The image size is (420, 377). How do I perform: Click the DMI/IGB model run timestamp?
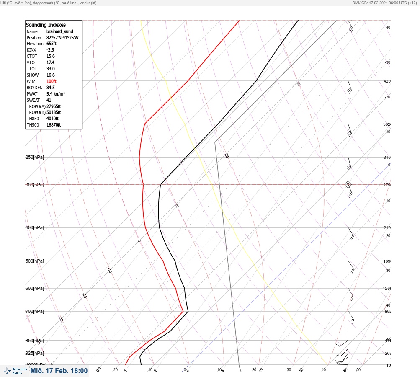385,3
